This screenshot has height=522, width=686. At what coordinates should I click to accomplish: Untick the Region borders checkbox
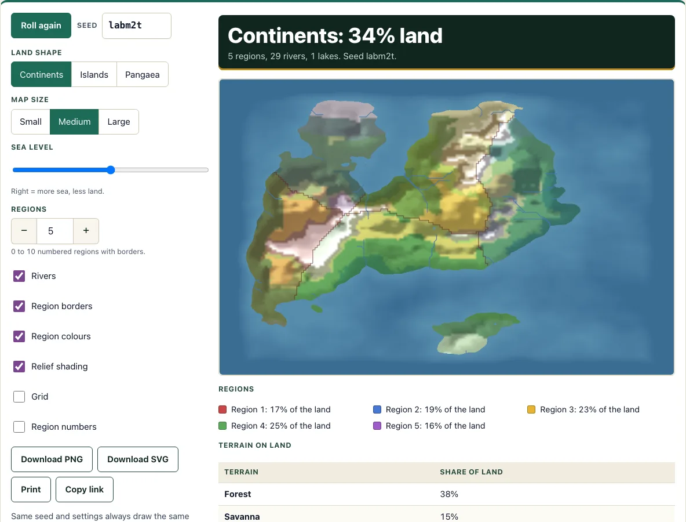(19, 306)
